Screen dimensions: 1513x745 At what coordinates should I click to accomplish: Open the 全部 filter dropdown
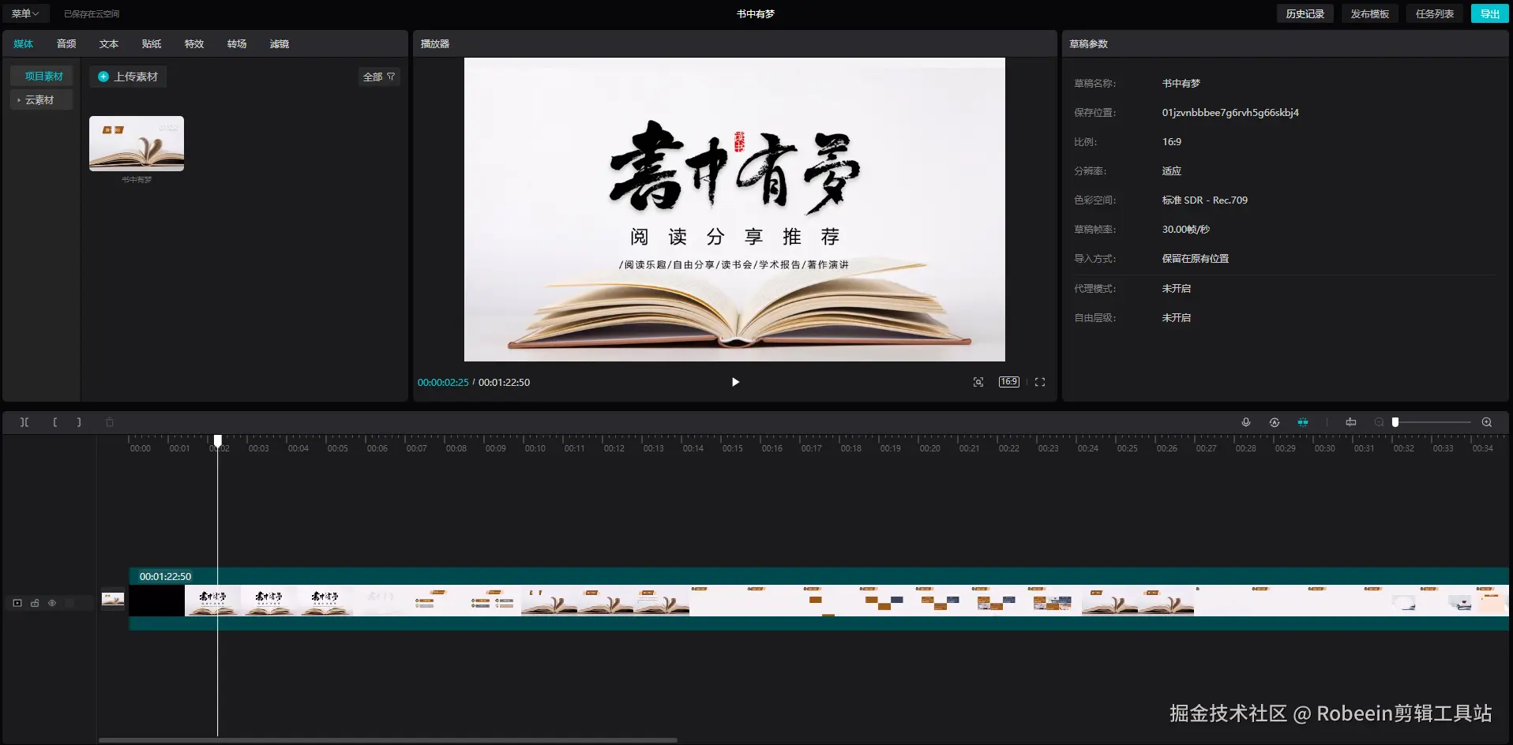pyautogui.click(x=379, y=77)
